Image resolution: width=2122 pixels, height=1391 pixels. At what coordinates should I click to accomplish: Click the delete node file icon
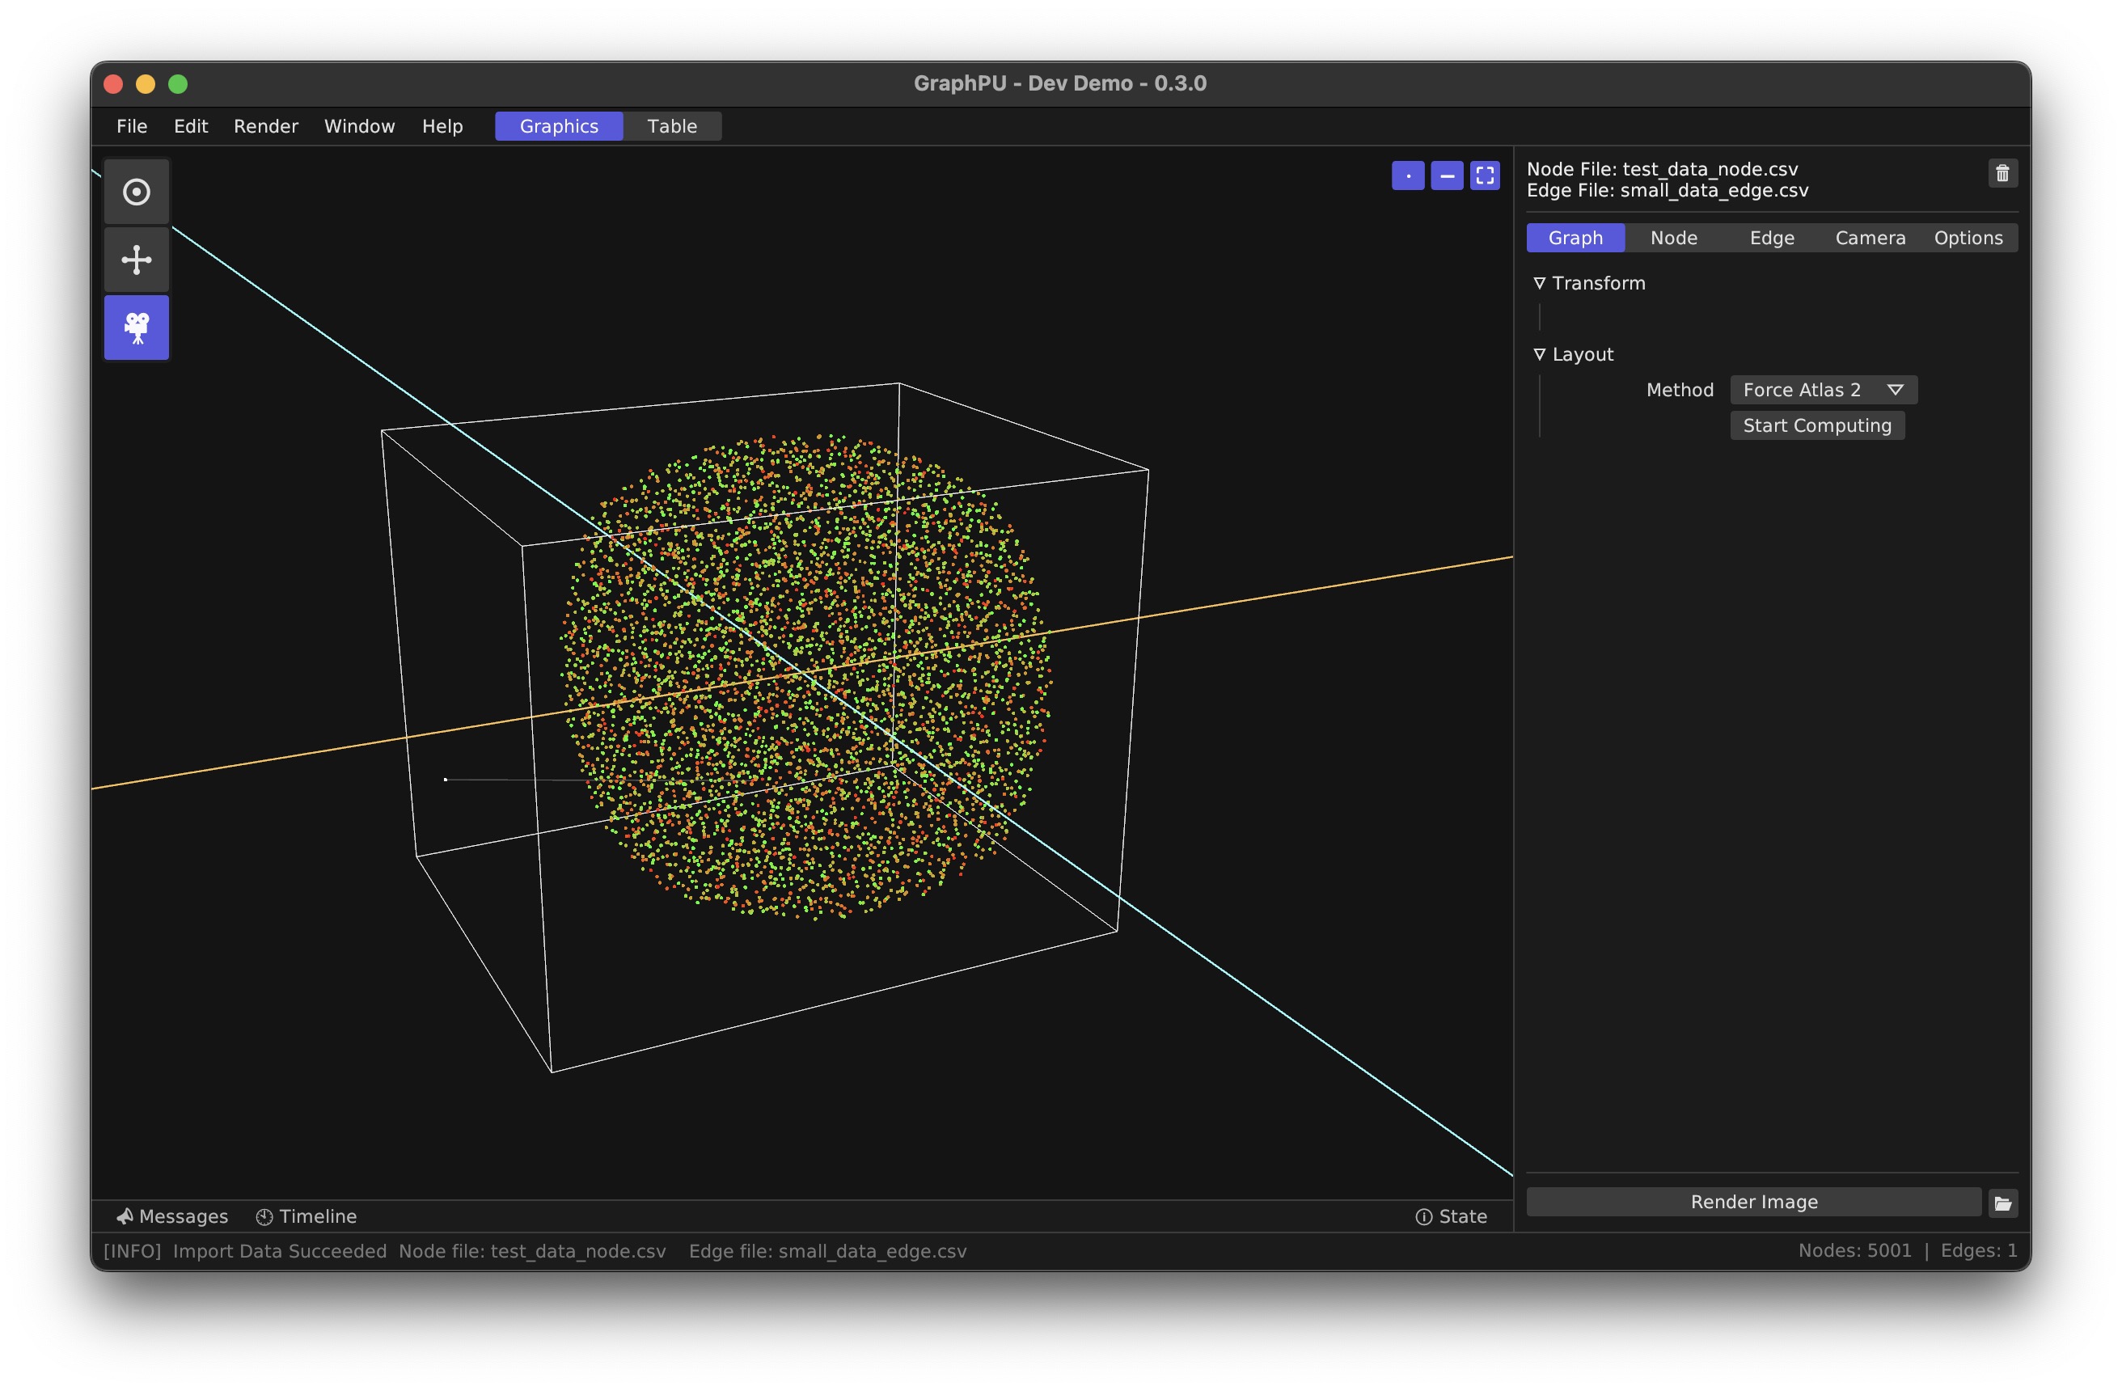coord(2002,174)
